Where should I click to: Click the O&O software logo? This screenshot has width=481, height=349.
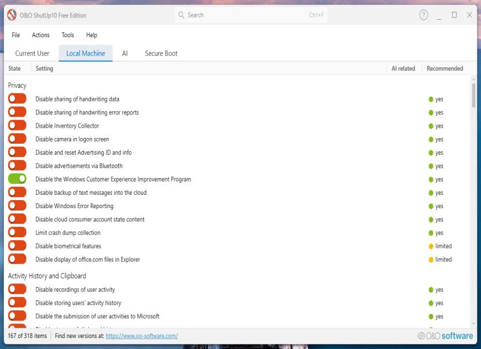446,336
